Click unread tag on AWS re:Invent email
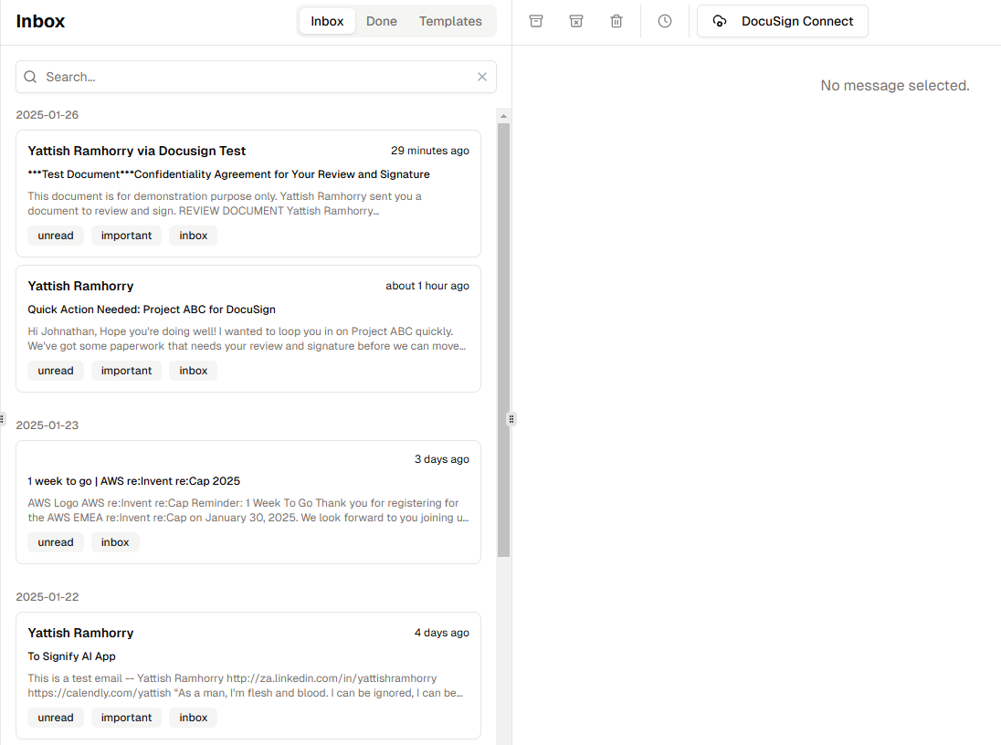Viewport: 1001px width, 745px height. (56, 542)
